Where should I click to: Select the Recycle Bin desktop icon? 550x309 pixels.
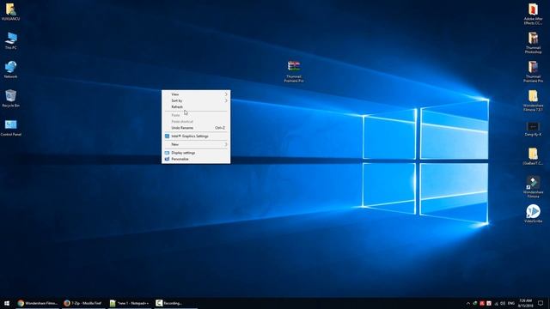[11, 99]
